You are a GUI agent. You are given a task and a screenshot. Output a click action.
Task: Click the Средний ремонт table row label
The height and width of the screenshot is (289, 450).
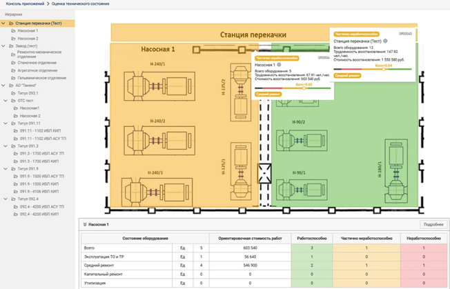point(99,265)
